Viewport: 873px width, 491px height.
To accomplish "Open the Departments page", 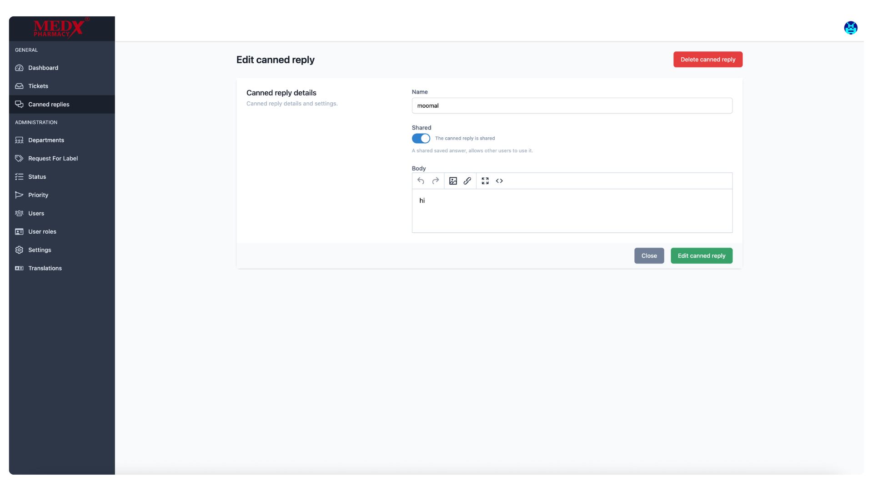I will tap(62, 140).
